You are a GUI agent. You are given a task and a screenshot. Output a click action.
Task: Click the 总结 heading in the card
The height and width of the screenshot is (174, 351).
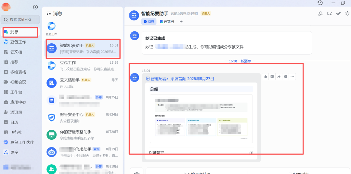point(154,89)
